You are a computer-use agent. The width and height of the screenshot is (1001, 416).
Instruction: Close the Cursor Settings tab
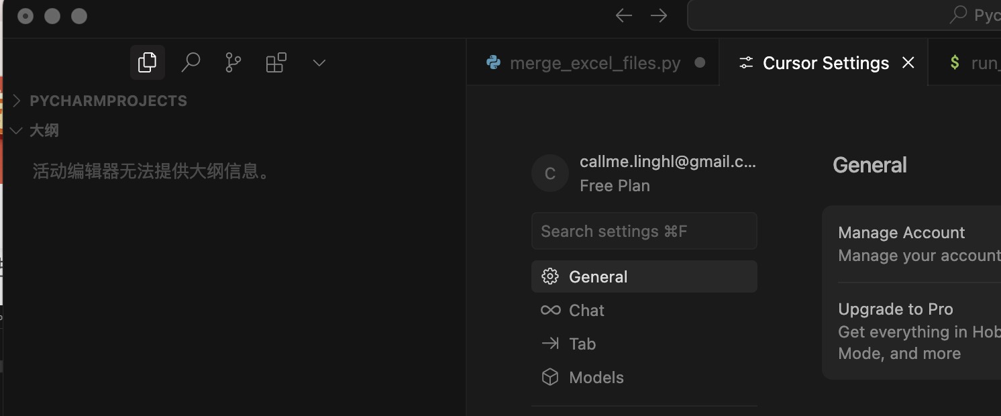908,63
